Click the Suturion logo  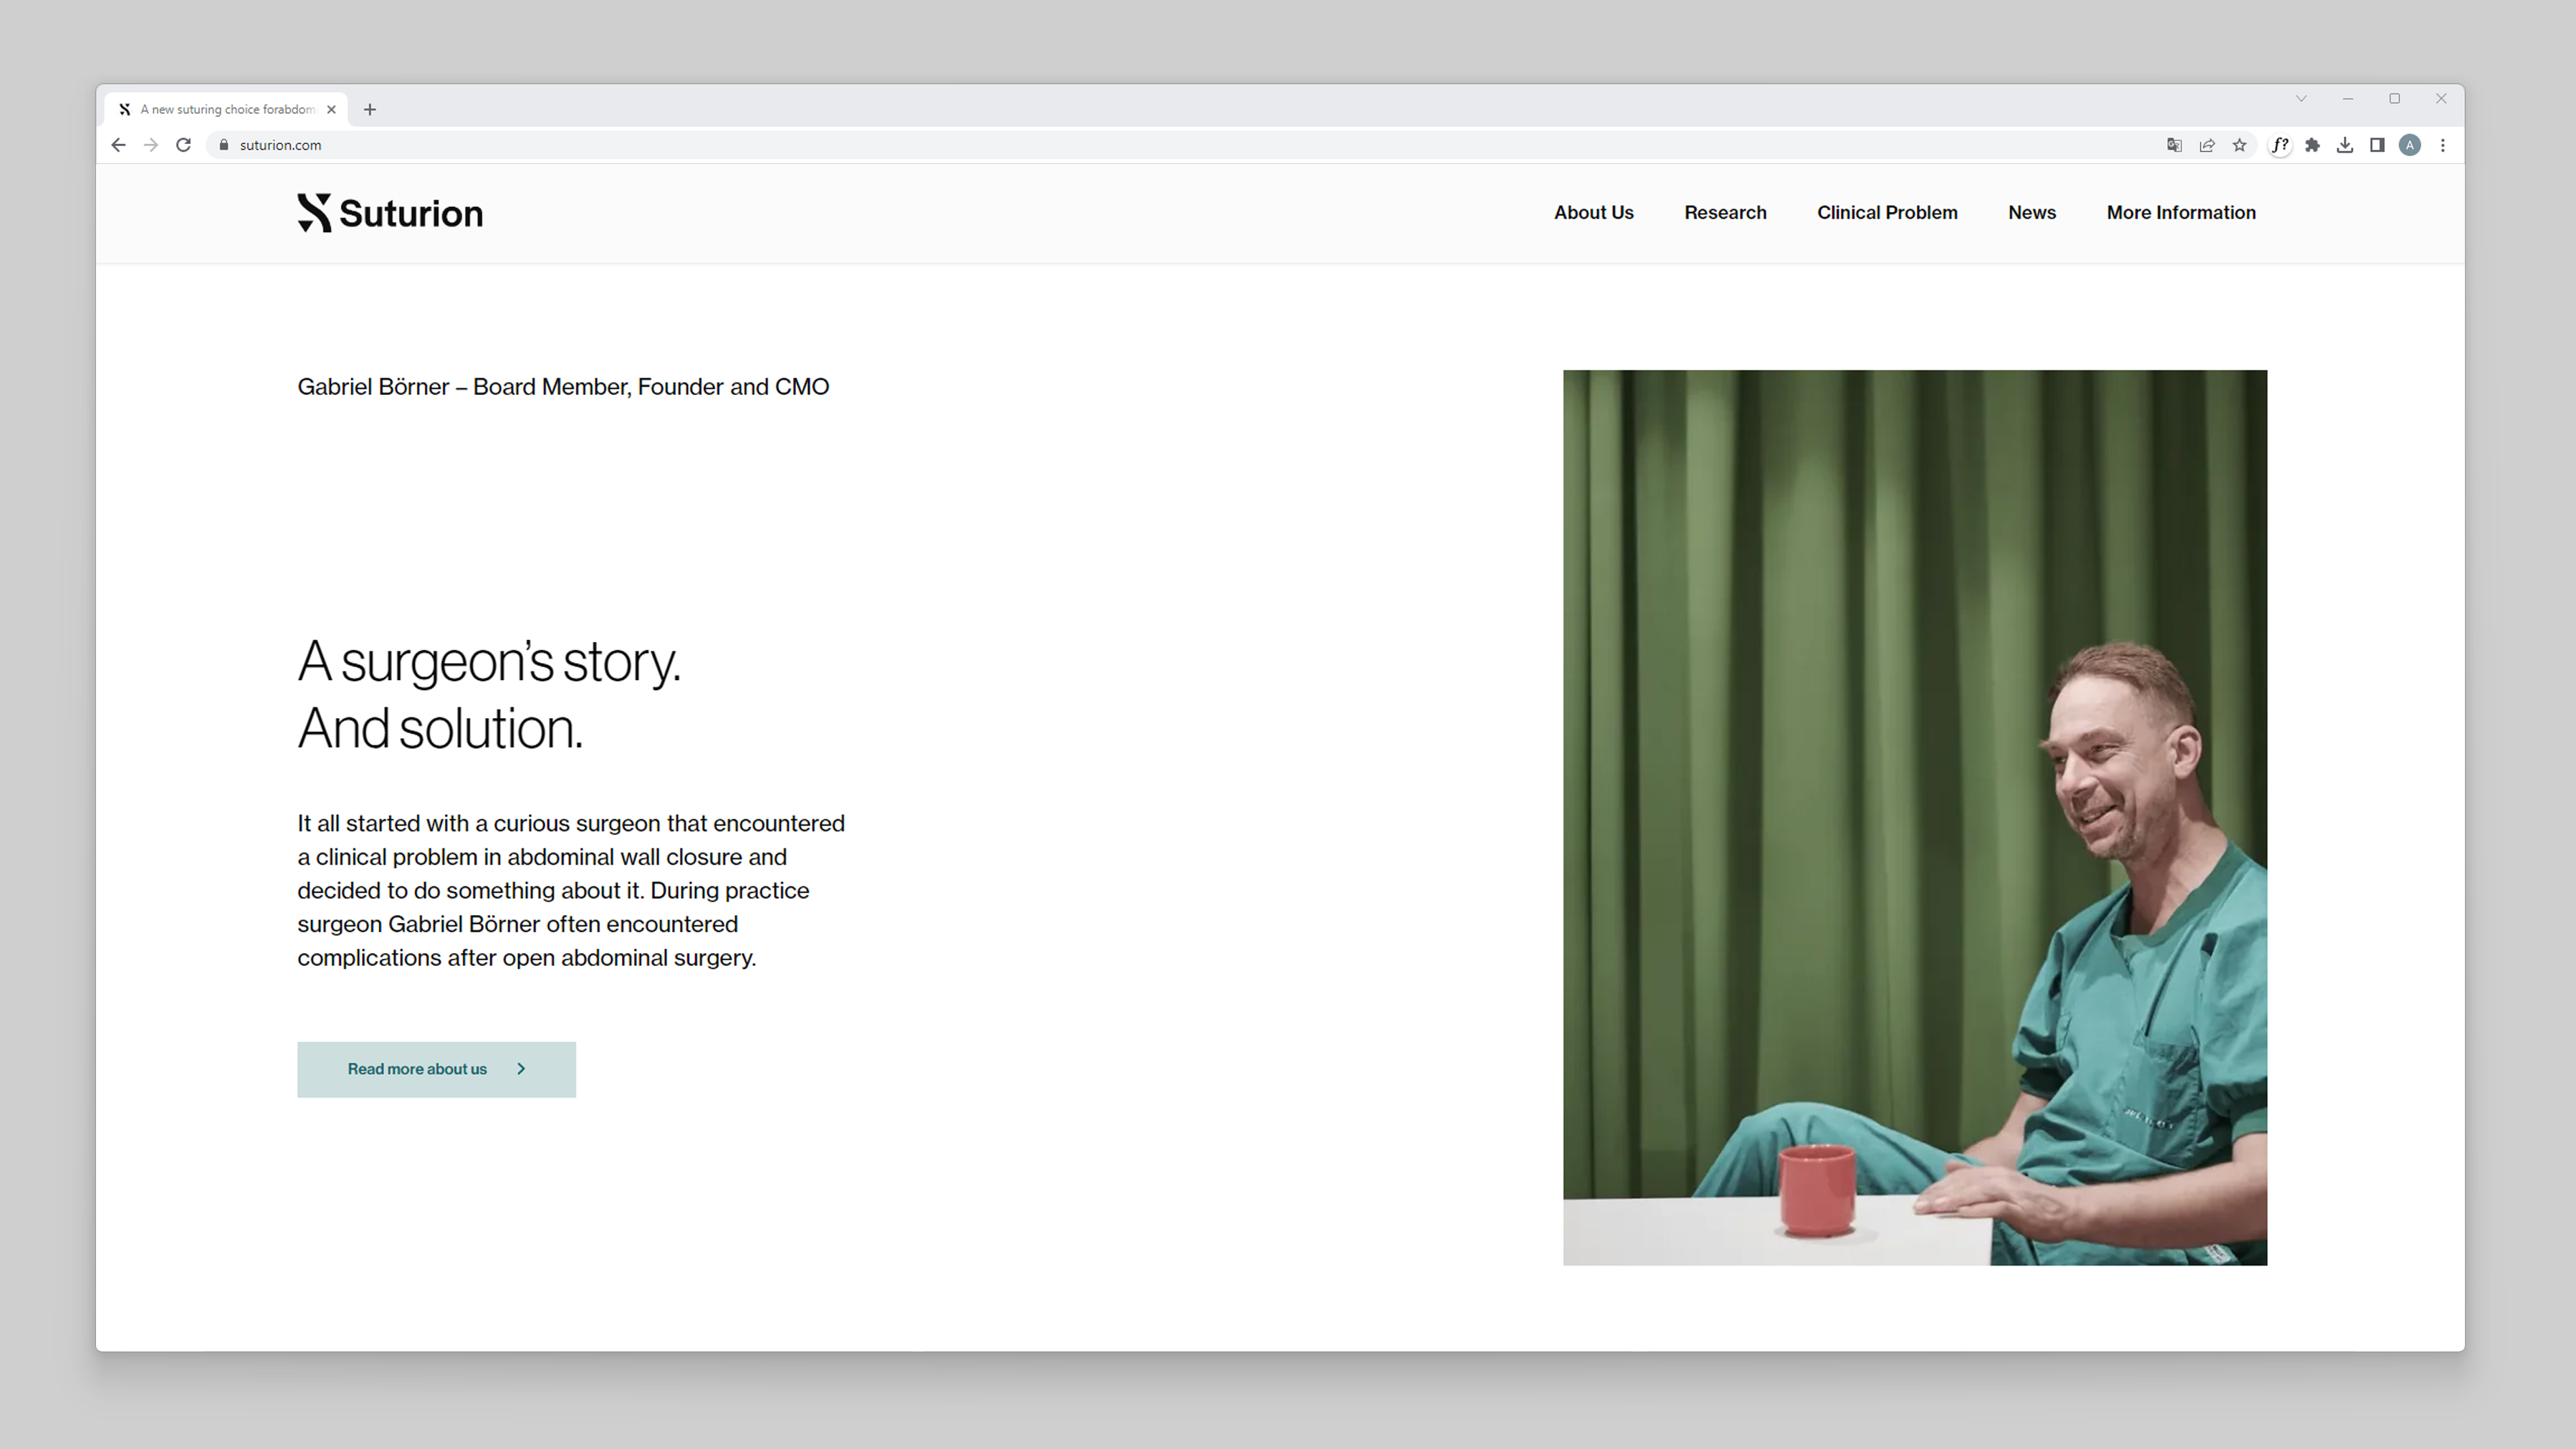(390, 213)
